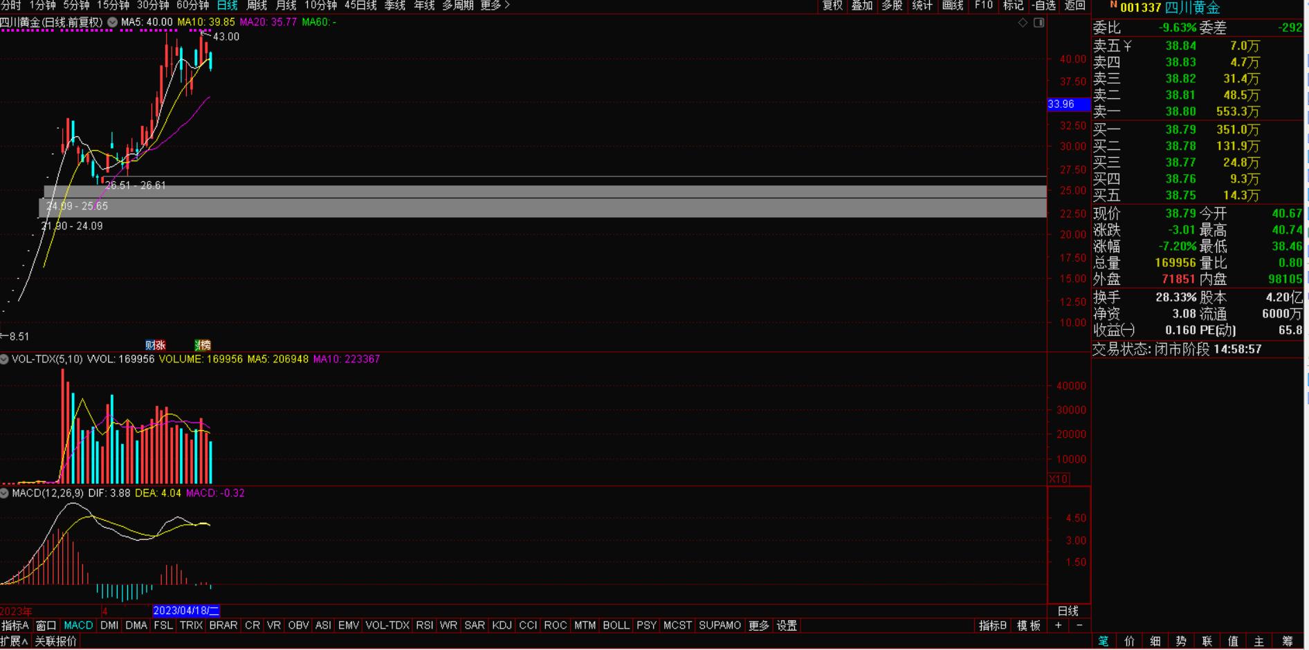Open the 关联报价 related quotes tab
This screenshot has height=650, width=1309.
[x=56, y=641]
